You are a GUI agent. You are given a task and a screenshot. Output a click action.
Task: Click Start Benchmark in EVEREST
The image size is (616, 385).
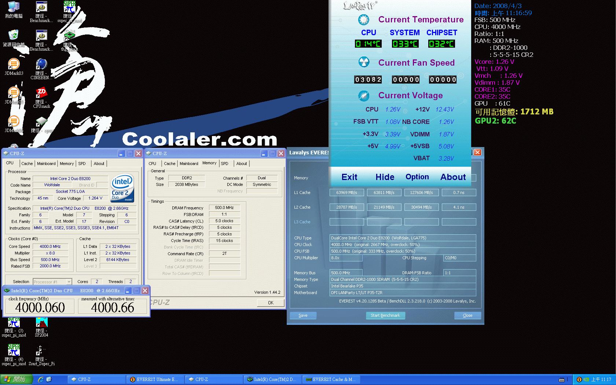point(385,315)
